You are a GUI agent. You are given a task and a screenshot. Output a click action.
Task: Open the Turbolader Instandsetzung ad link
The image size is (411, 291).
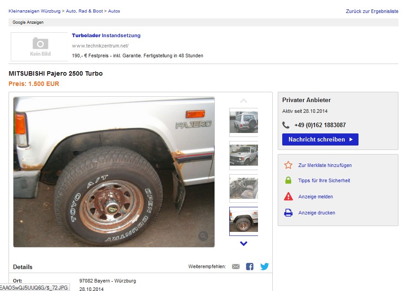(x=106, y=35)
